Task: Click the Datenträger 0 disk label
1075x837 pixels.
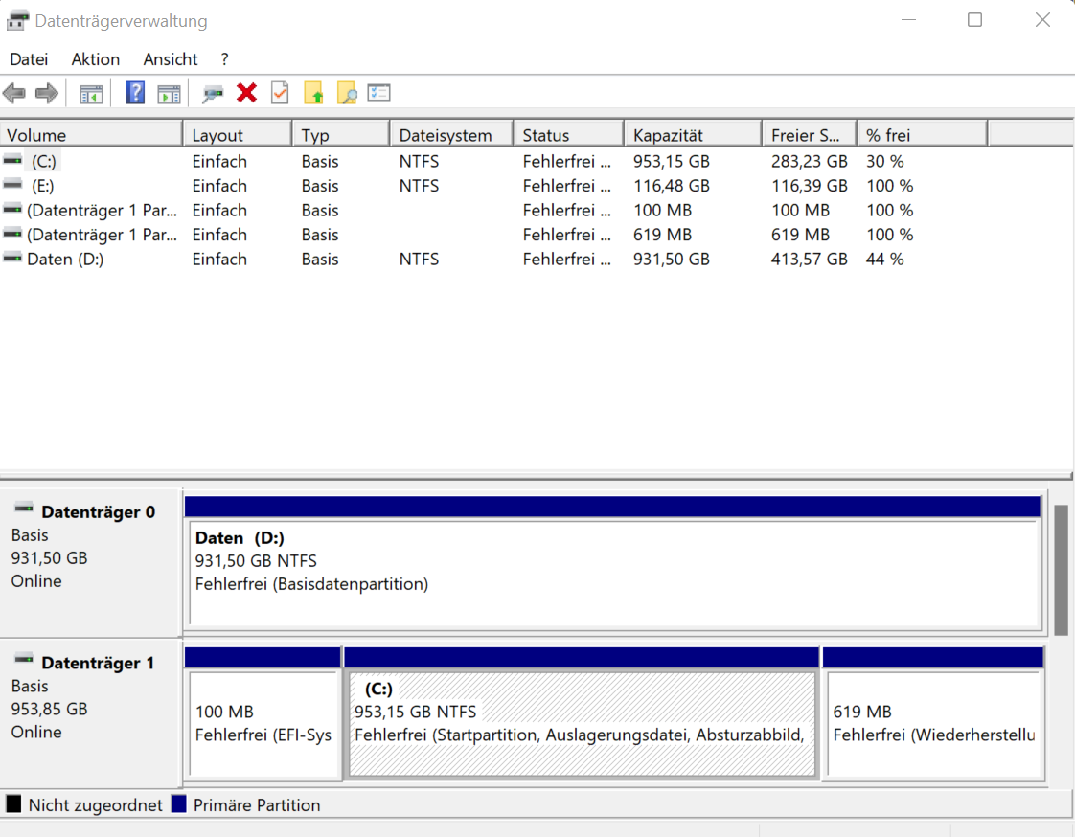Action: coord(98,512)
